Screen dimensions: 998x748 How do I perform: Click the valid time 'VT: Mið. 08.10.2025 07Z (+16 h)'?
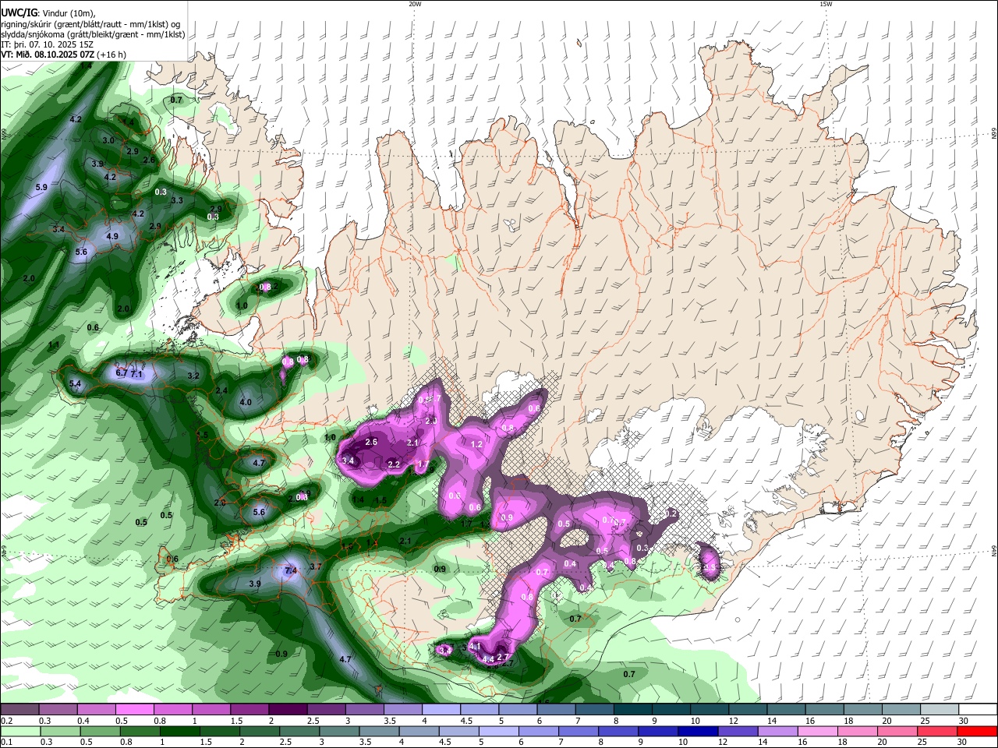(x=64, y=55)
